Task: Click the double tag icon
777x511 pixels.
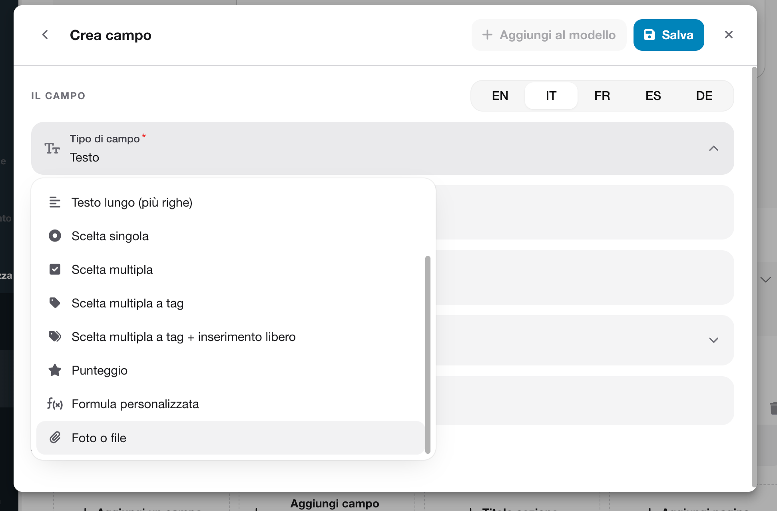Action: point(55,336)
